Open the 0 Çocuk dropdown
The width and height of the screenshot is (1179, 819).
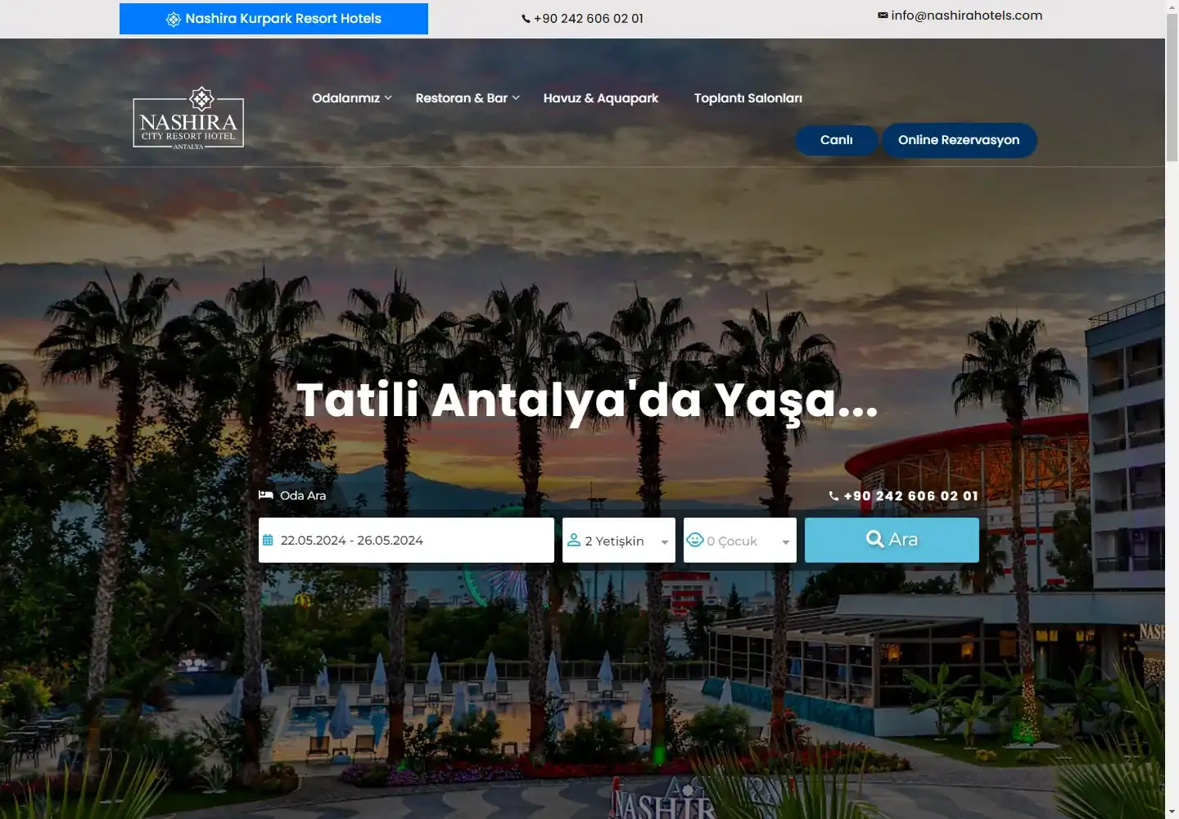point(740,540)
